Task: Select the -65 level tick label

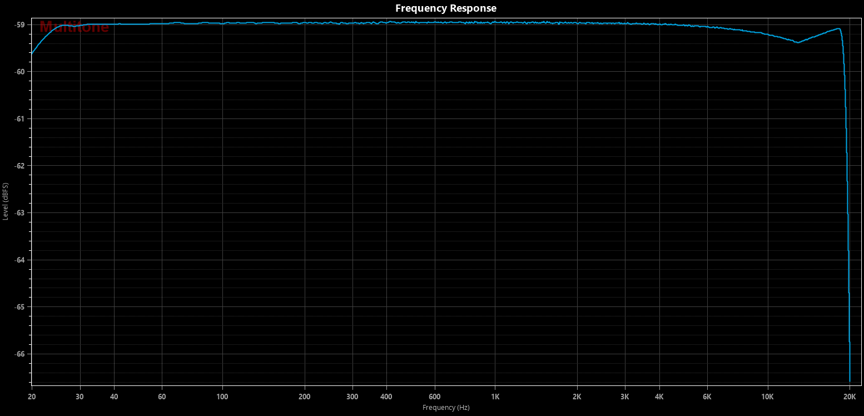Action: click(x=19, y=307)
